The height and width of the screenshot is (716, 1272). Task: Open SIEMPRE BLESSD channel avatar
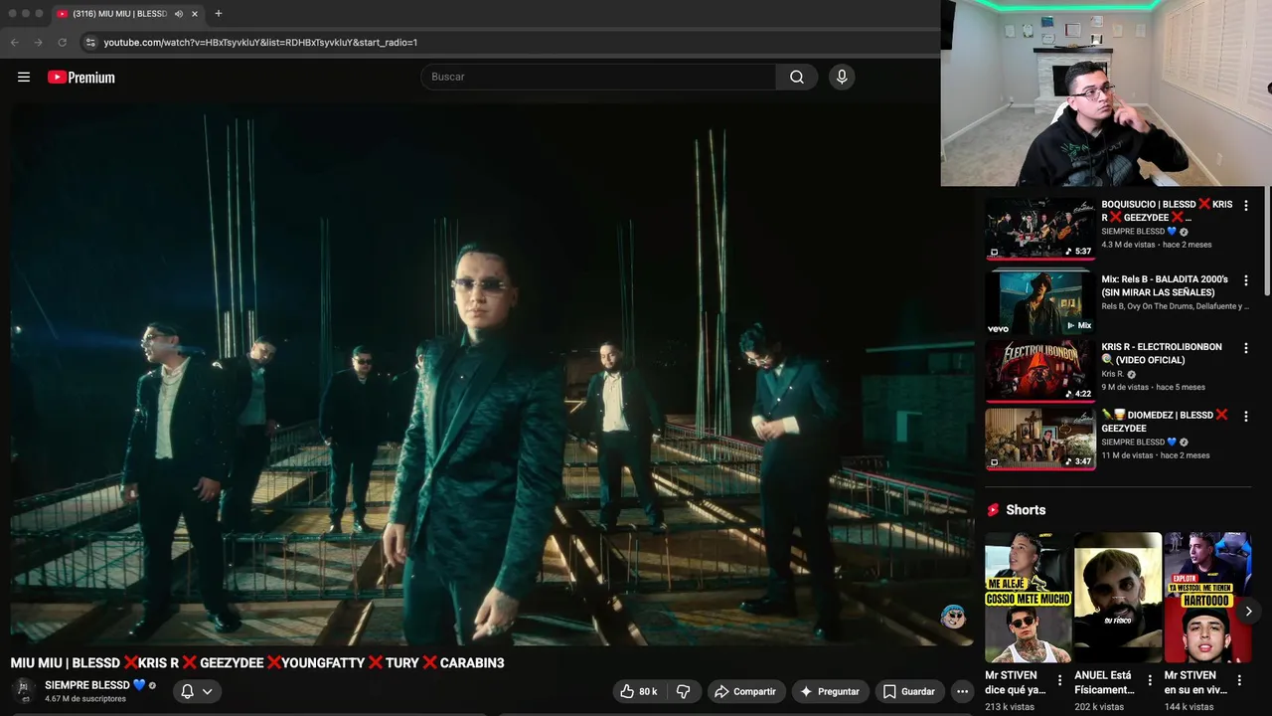[x=24, y=690]
